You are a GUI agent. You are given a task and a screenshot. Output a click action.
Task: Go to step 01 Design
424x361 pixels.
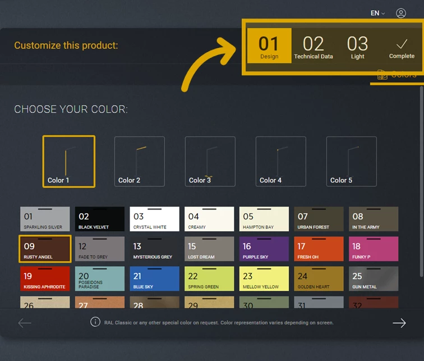pos(269,46)
